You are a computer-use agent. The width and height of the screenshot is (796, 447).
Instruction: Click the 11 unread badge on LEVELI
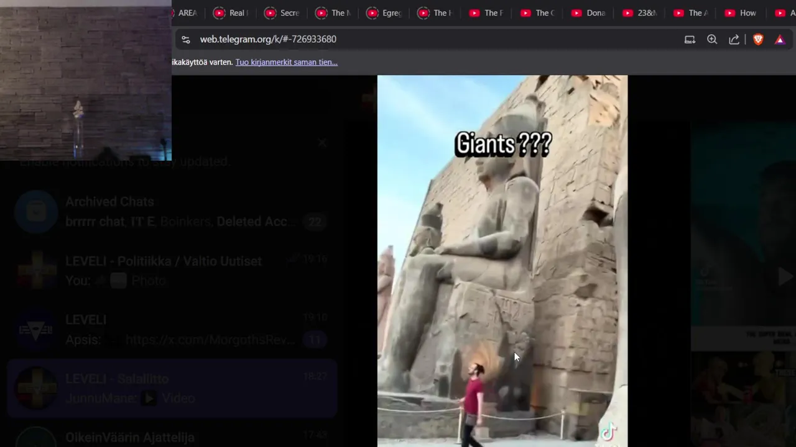point(315,340)
